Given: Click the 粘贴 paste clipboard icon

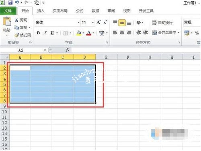Looking at the screenshot, I should click(7, 21).
